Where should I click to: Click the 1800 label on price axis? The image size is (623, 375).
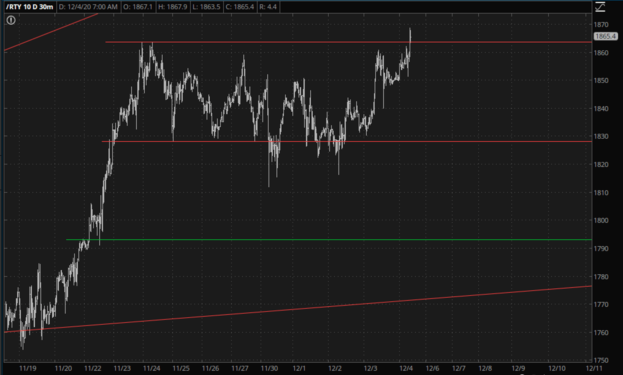[601, 220]
